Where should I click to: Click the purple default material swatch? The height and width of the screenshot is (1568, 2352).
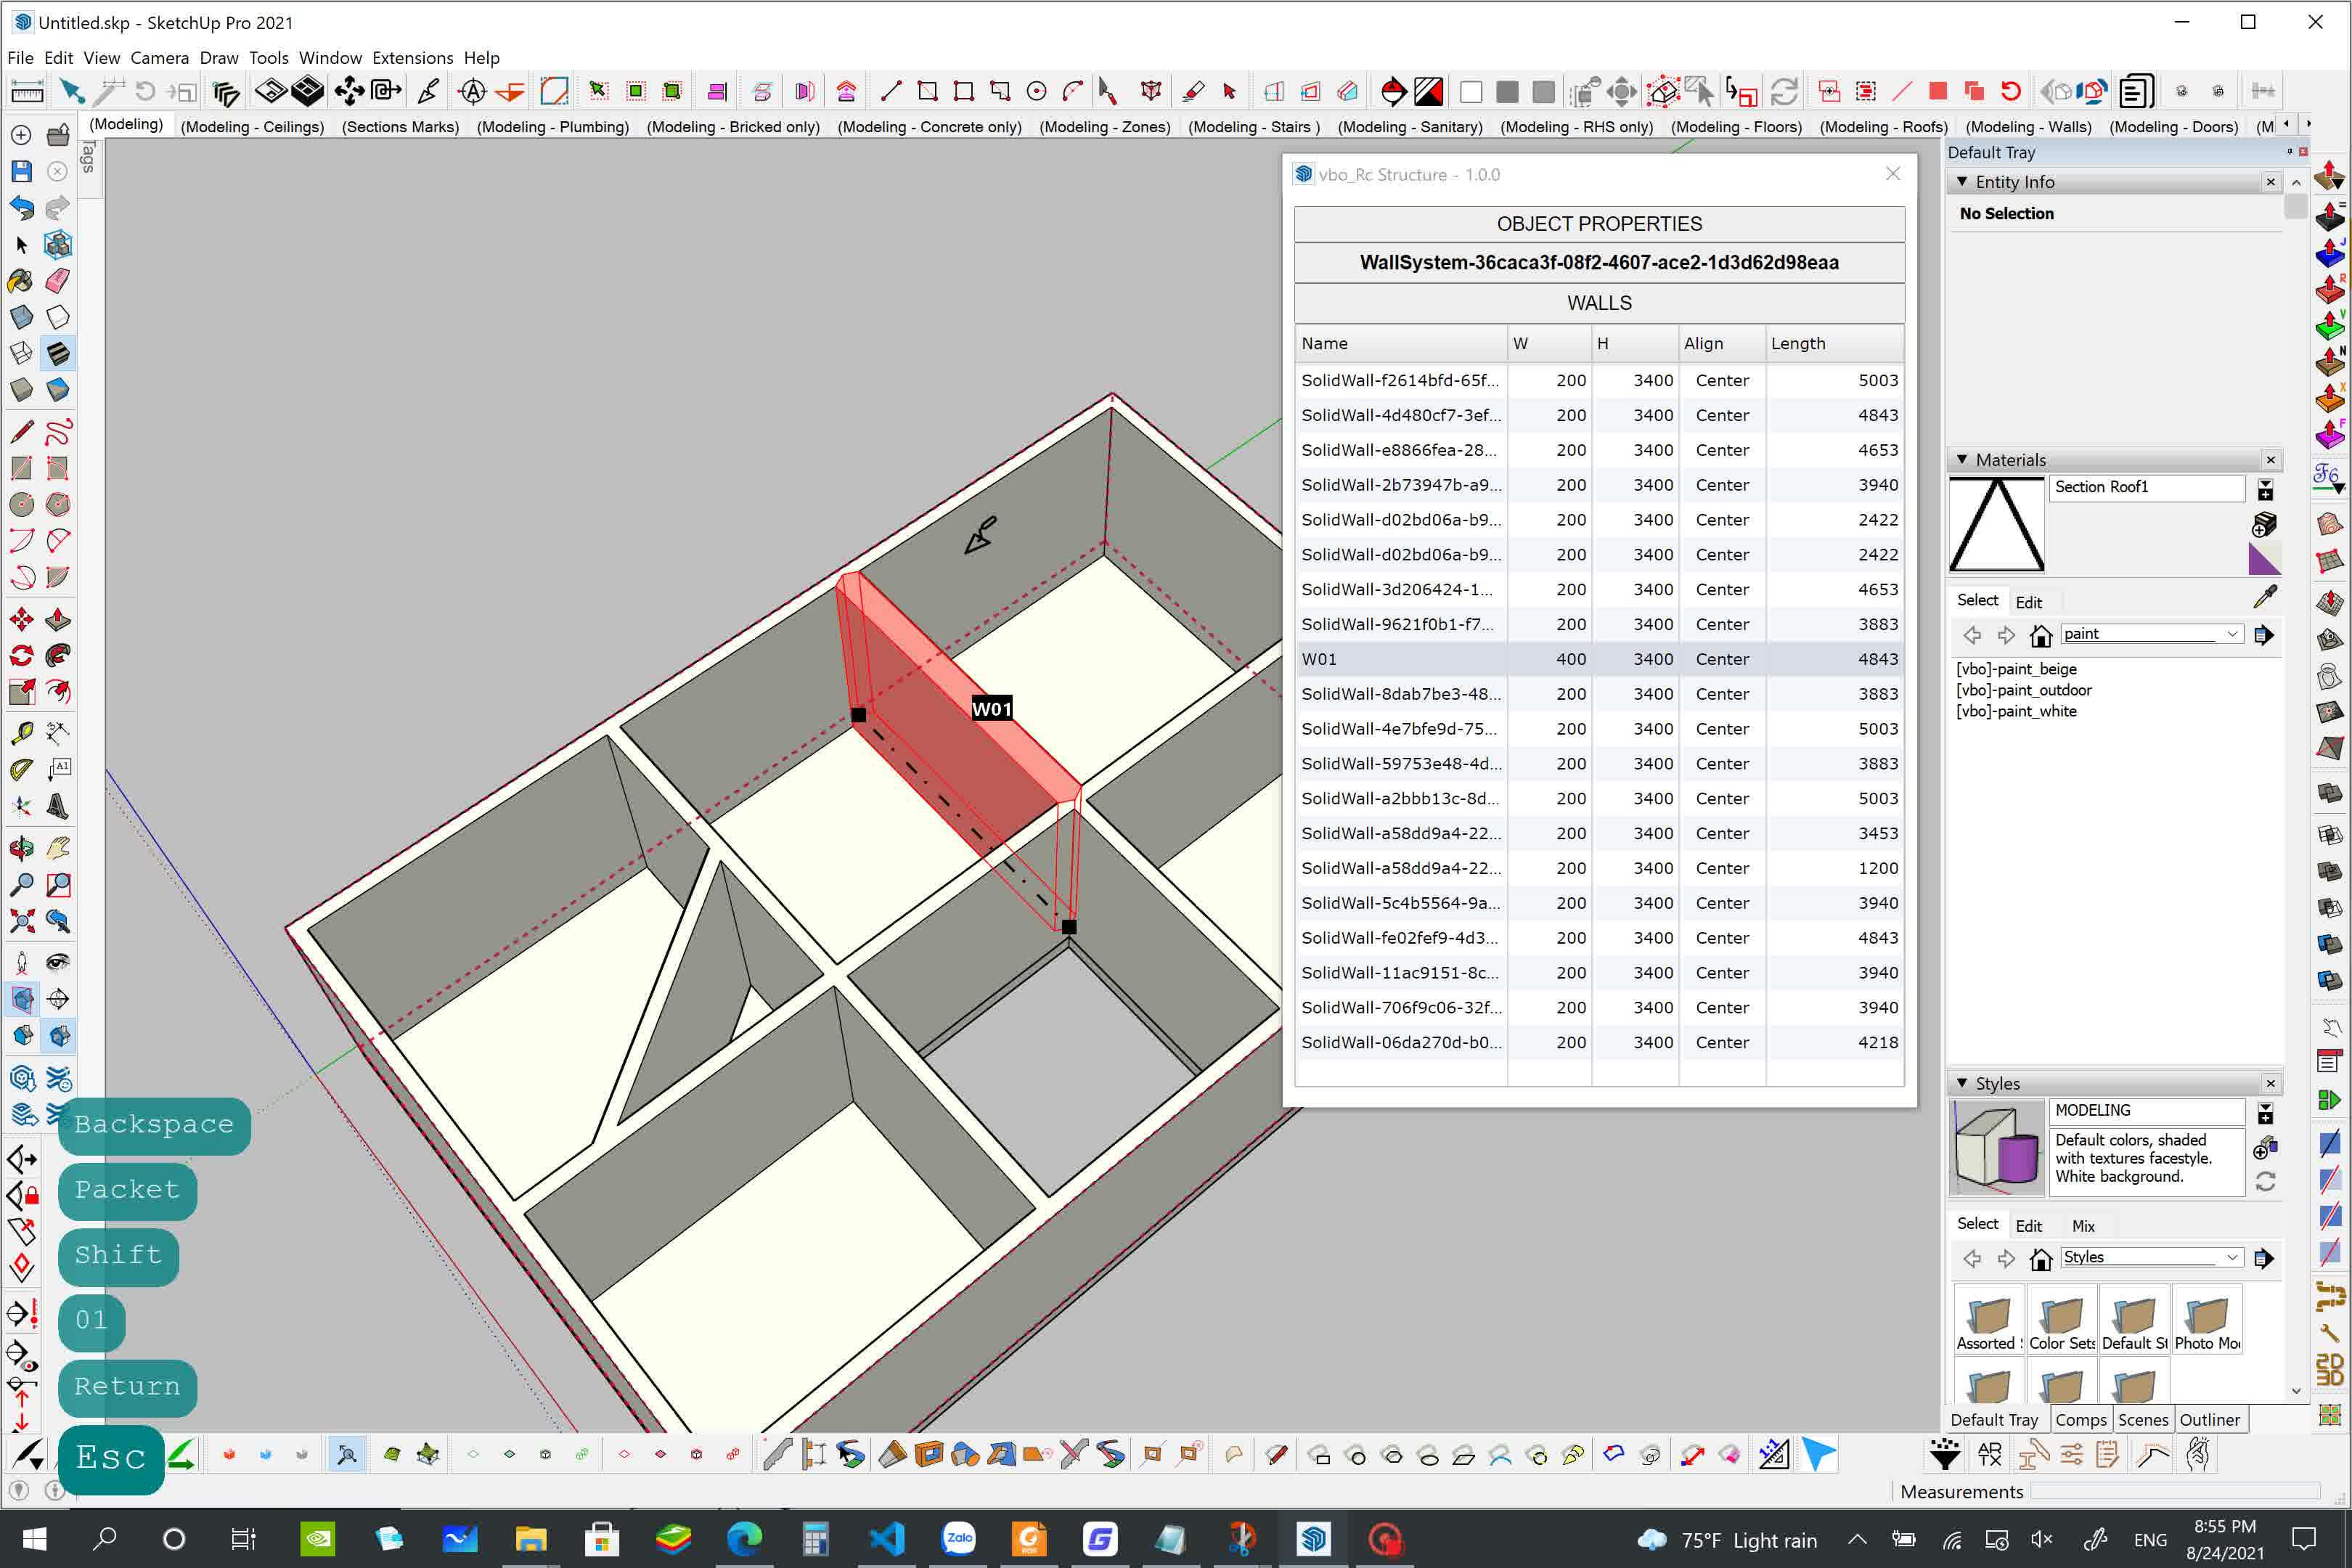pos(2264,559)
